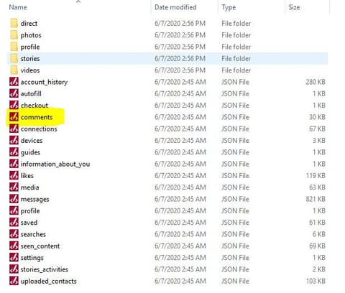345x293 pixels.
Task: Select the profile folder name
Action: [30, 47]
